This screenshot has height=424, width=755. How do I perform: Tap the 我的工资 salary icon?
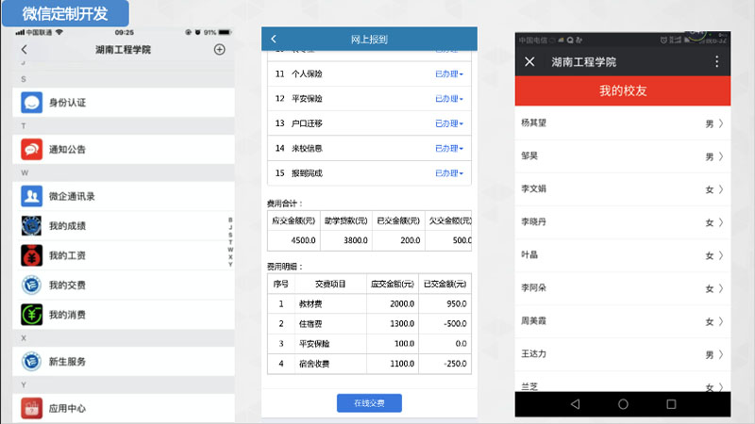tap(32, 255)
